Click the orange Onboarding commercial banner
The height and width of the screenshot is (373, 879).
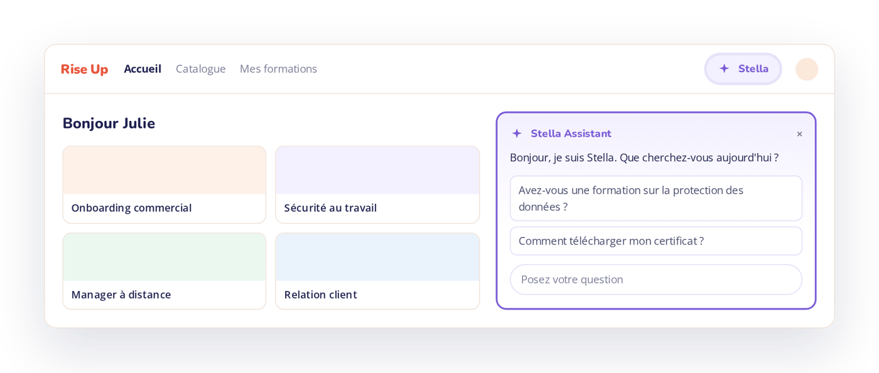click(164, 171)
